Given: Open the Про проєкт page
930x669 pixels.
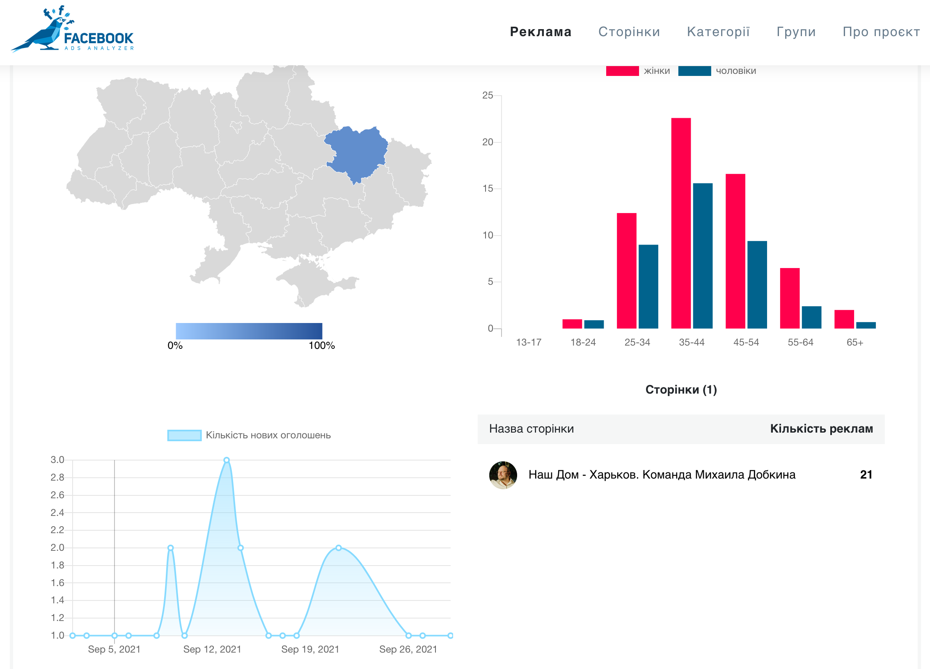Looking at the screenshot, I should tap(881, 32).
